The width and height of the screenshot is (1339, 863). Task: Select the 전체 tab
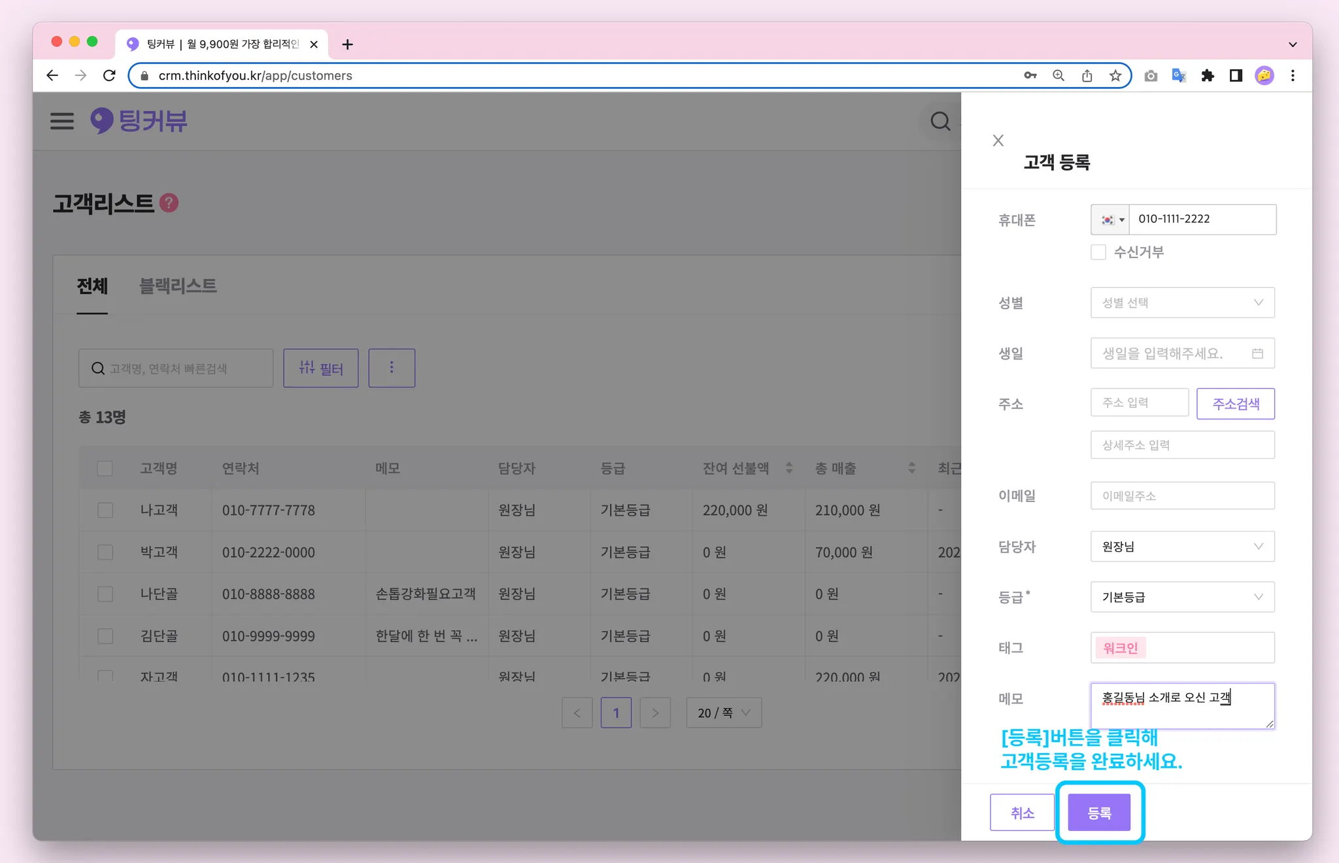pyautogui.click(x=92, y=286)
